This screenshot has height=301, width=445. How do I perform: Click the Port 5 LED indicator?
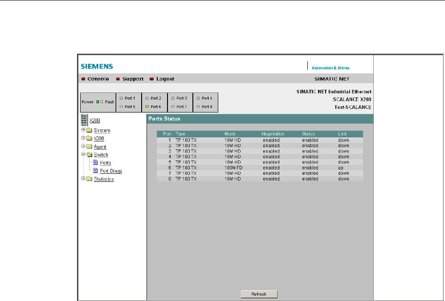pos(121,107)
